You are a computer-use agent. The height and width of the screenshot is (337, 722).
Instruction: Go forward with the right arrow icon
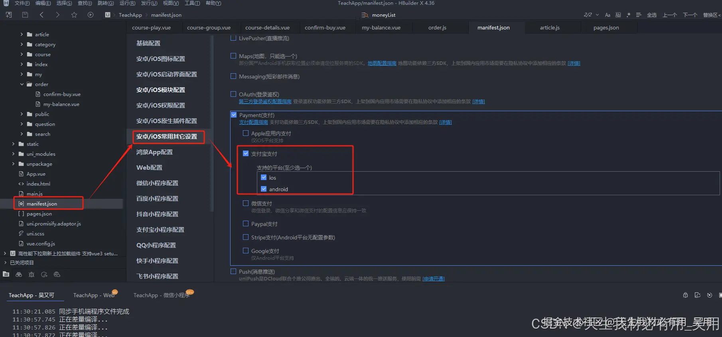point(58,15)
